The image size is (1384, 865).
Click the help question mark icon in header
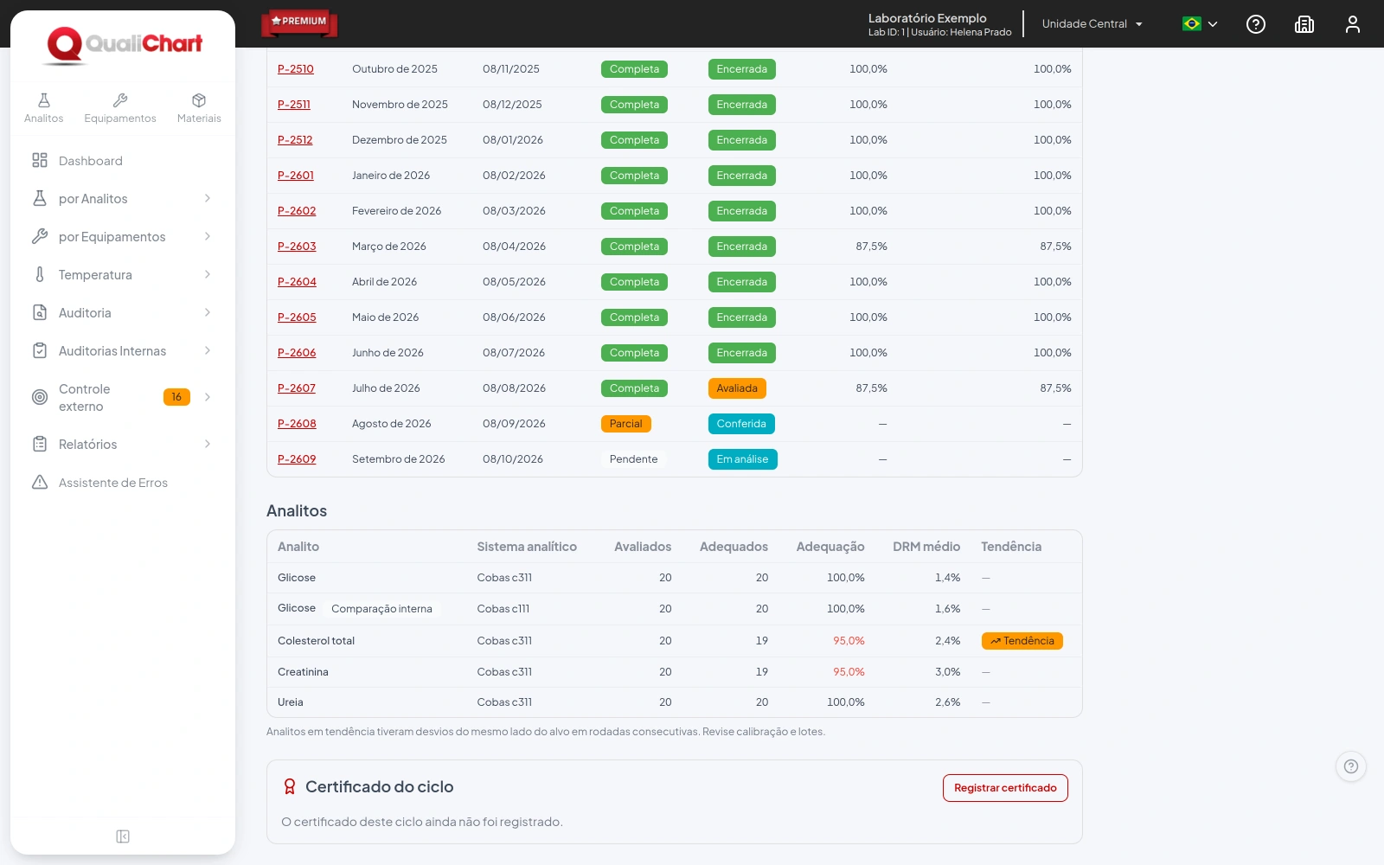click(x=1256, y=24)
